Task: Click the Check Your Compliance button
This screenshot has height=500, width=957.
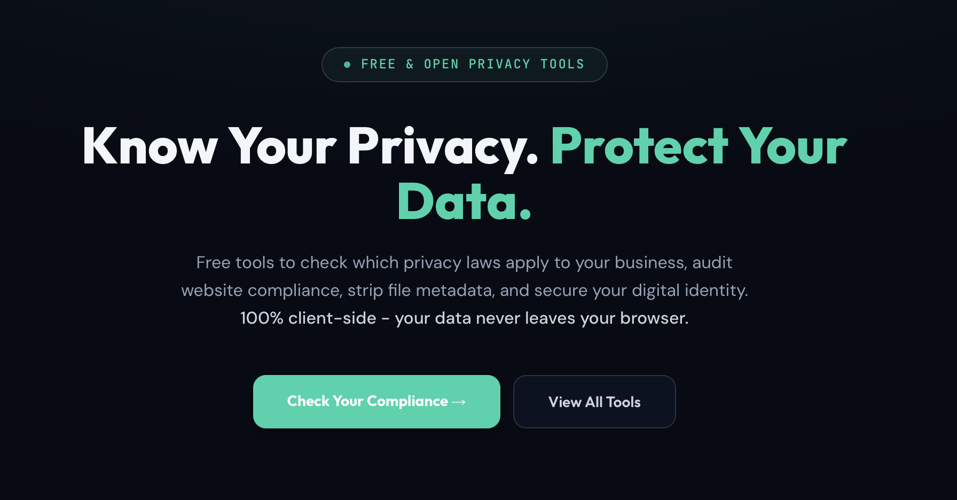Action: (x=376, y=401)
